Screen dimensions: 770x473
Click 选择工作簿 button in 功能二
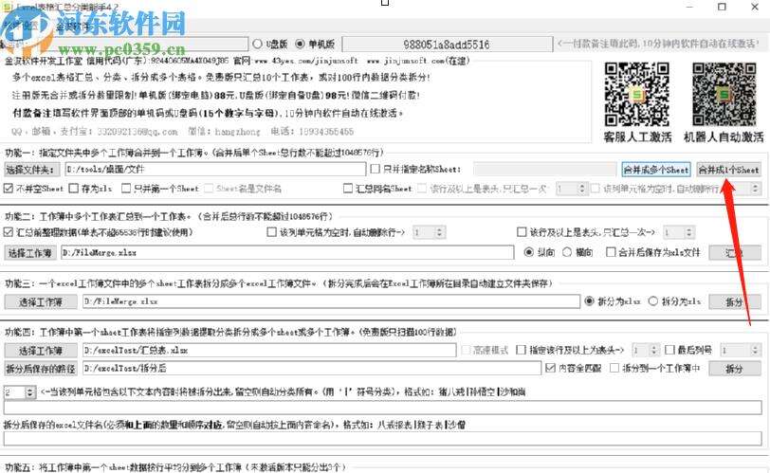[x=30, y=253]
